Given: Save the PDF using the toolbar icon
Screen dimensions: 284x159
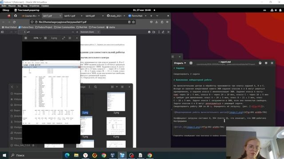Looking at the screenshot, I should pyautogui.click(x=154, y=32).
